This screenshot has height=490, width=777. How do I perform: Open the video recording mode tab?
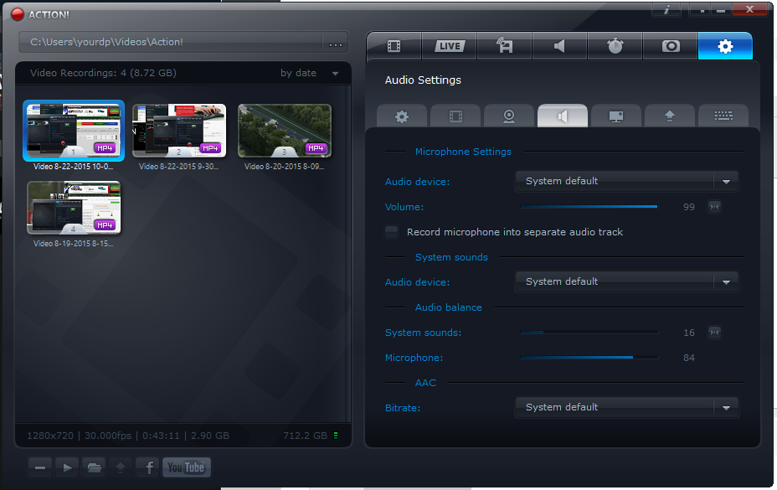[394, 46]
